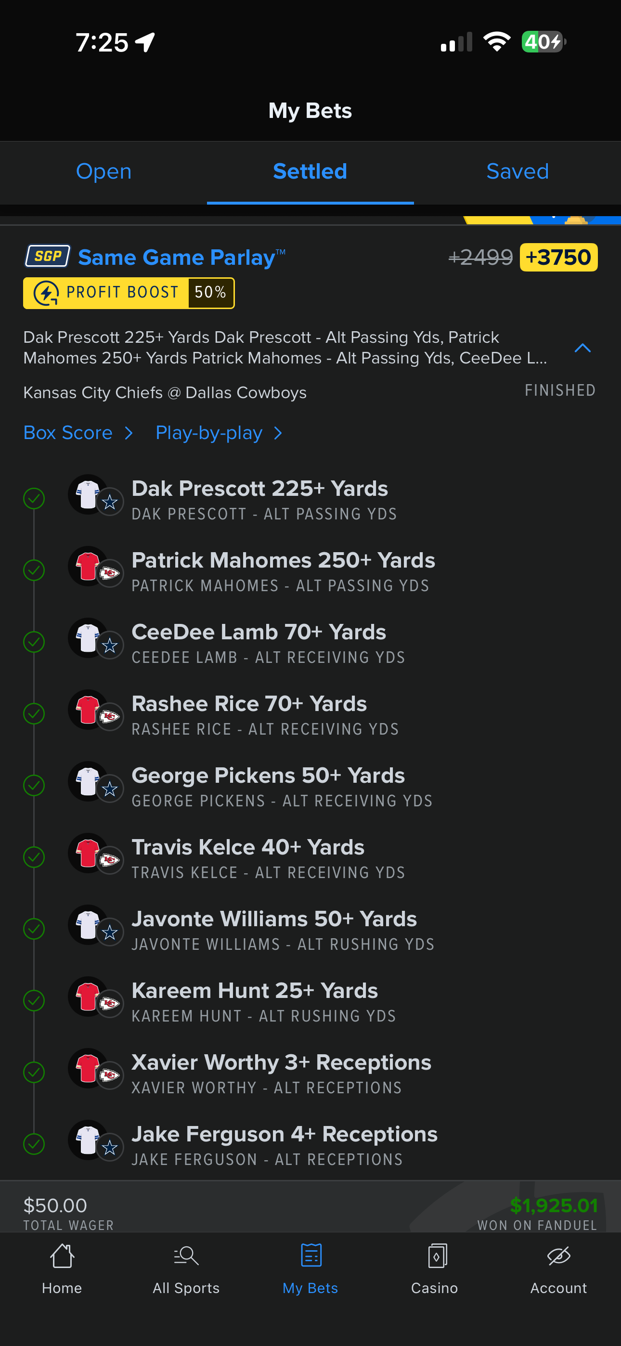Tap the chevron next to Box Score
The image size is (621, 1346).
point(129,433)
